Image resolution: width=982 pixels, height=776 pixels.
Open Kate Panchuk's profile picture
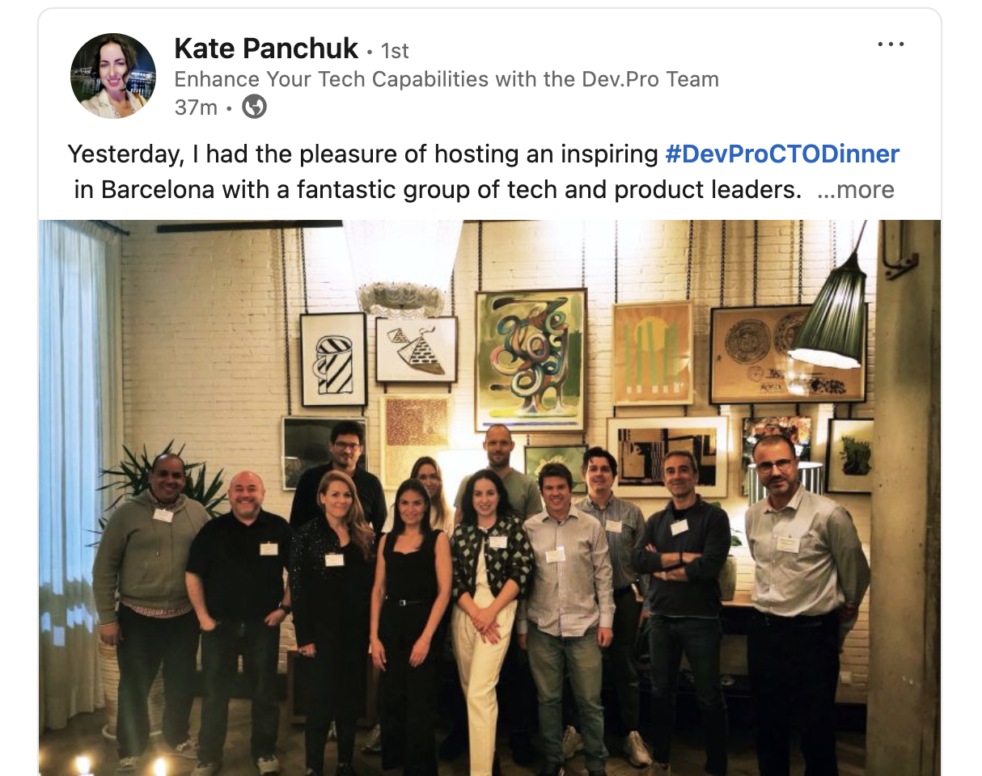[113, 76]
